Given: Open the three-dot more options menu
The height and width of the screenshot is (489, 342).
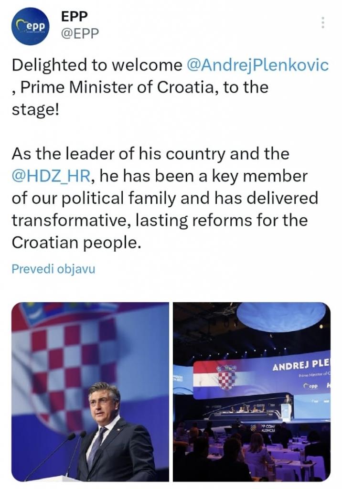Looking at the screenshot, I should 323,23.
